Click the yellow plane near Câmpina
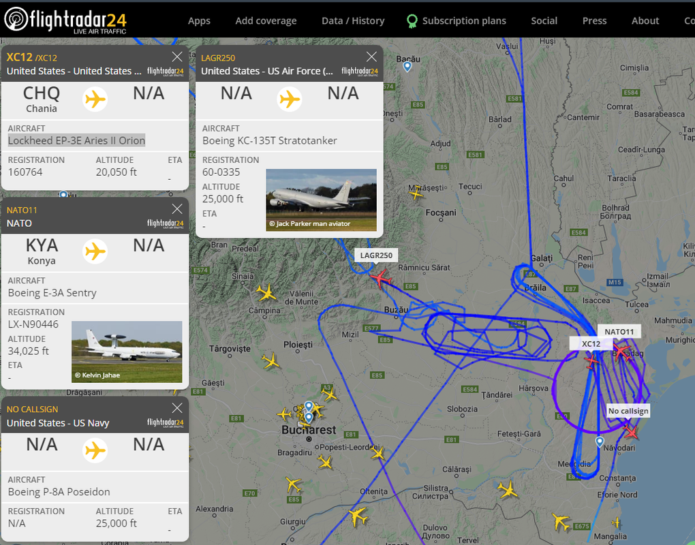Viewport: 695px width, 545px height. click(266, 292)
